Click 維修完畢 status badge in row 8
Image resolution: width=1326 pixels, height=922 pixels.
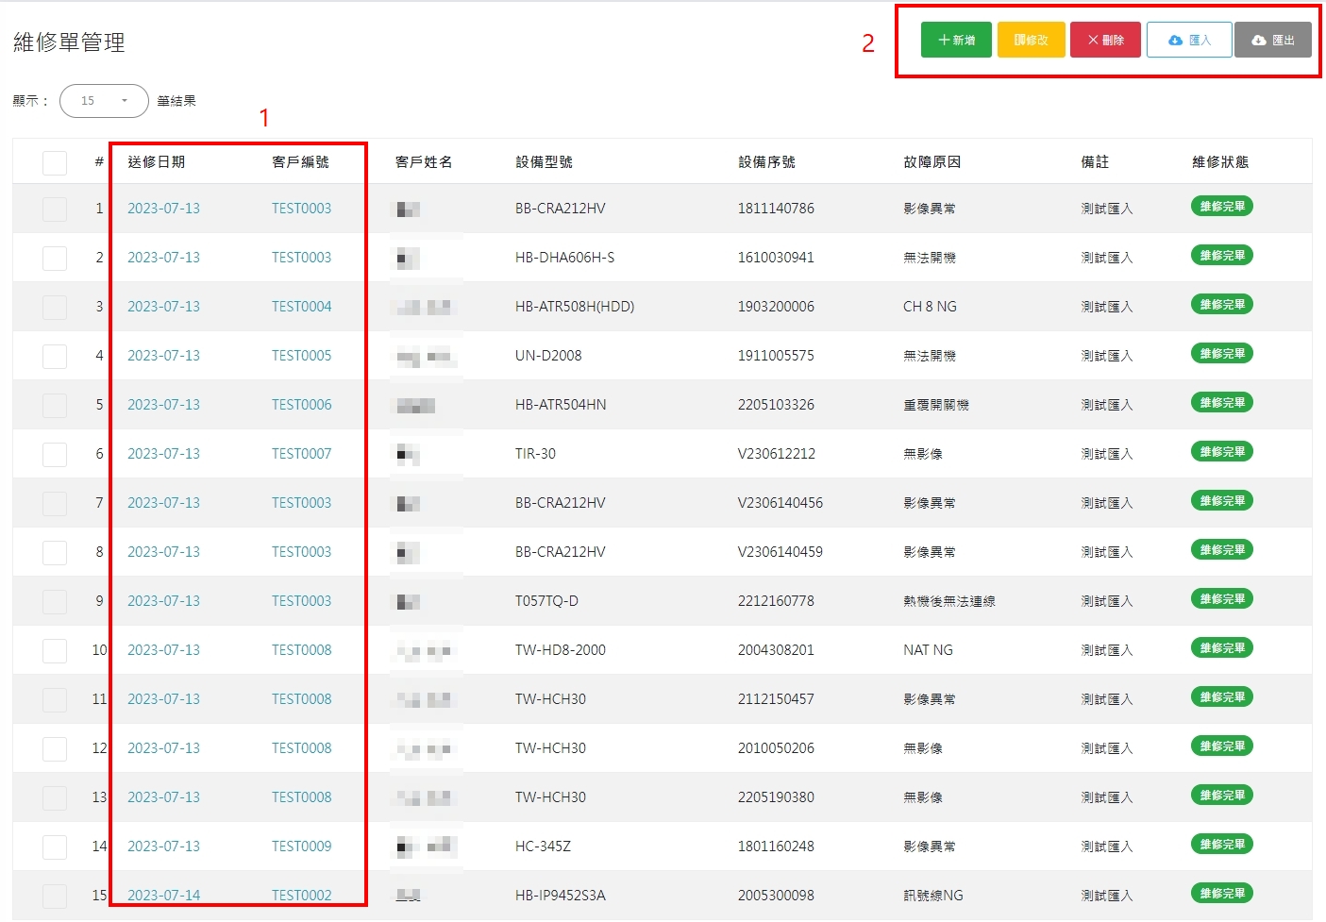(x=1221, y=550)
